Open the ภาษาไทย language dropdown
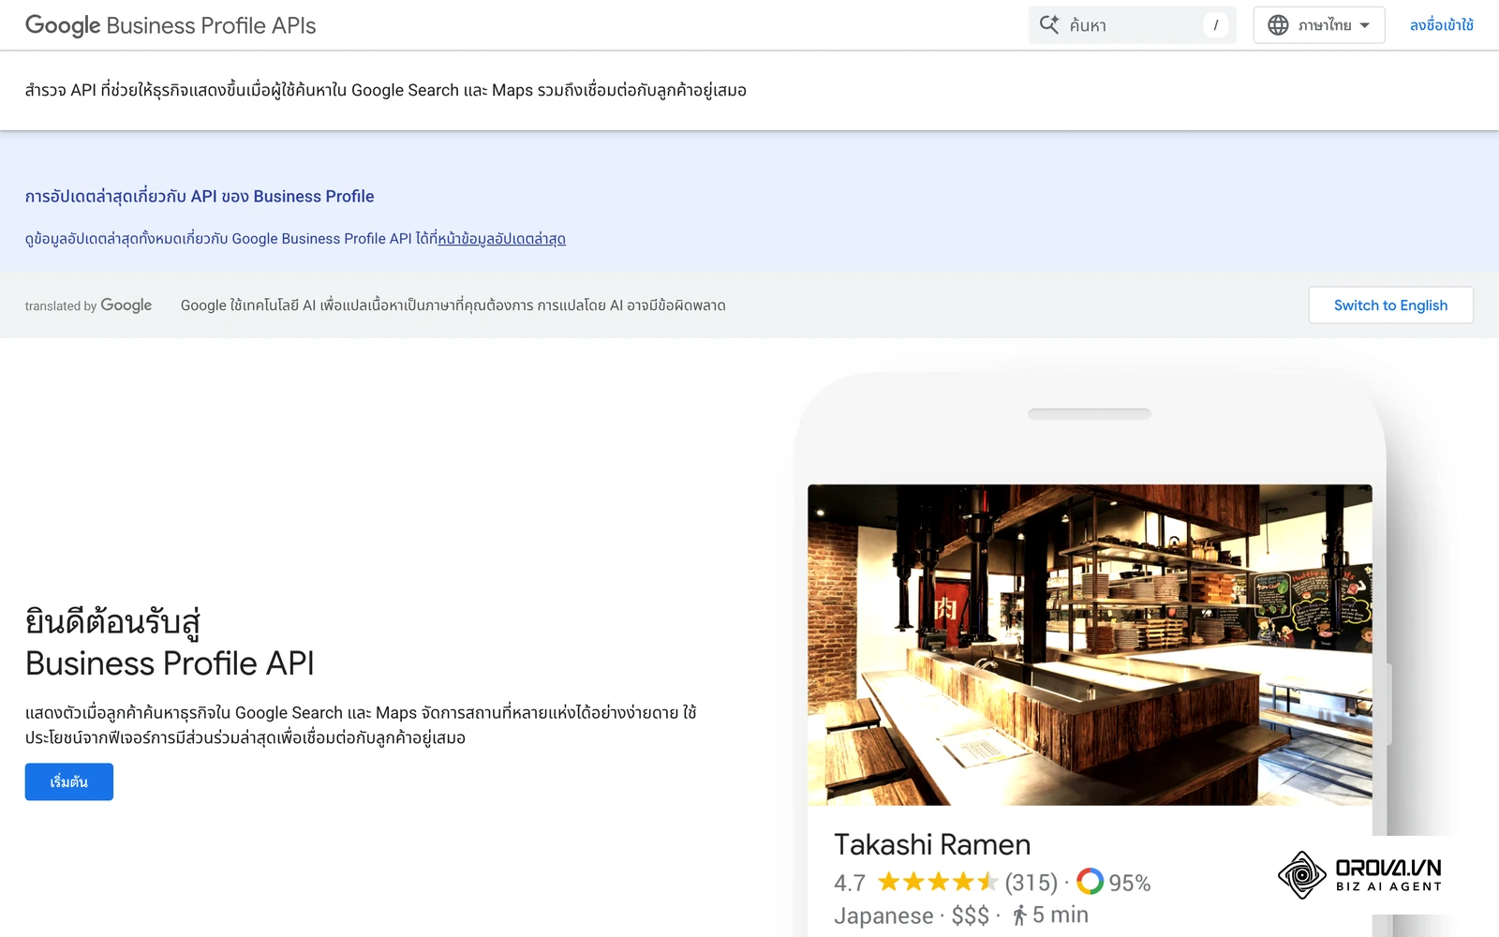Image resolution: width=1499 pixels, height=937 pixels. (x=1319, y=25)
